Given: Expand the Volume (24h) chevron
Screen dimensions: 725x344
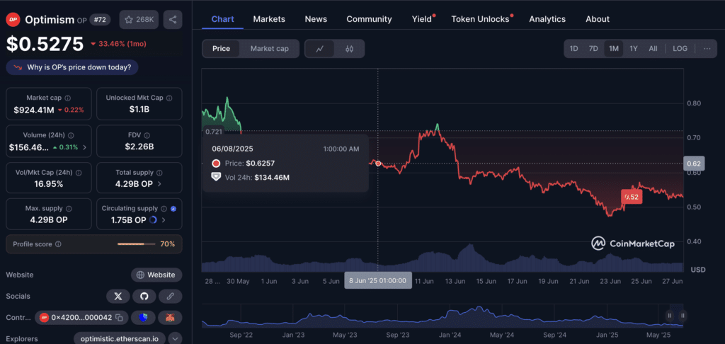Looking at the screenshot, I should pos(85,147).
